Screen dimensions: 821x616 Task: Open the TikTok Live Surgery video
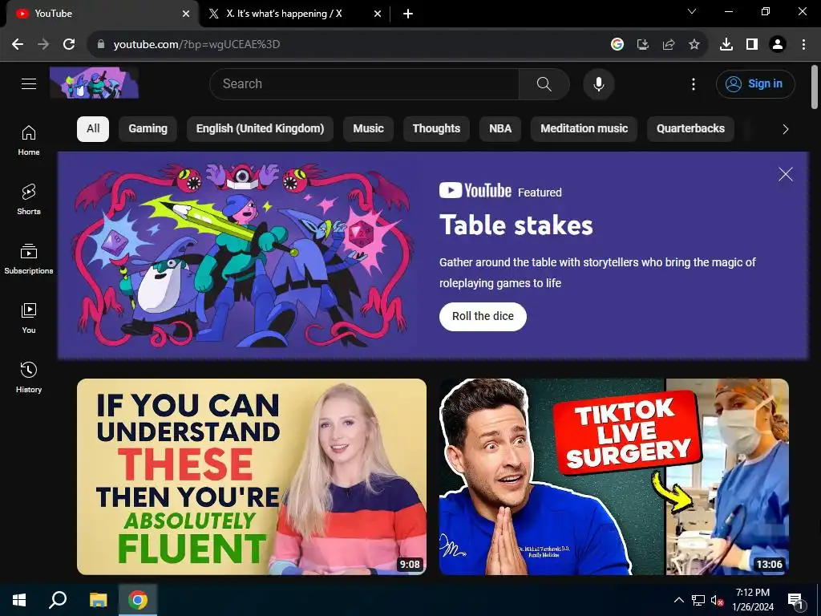[614, 476]
